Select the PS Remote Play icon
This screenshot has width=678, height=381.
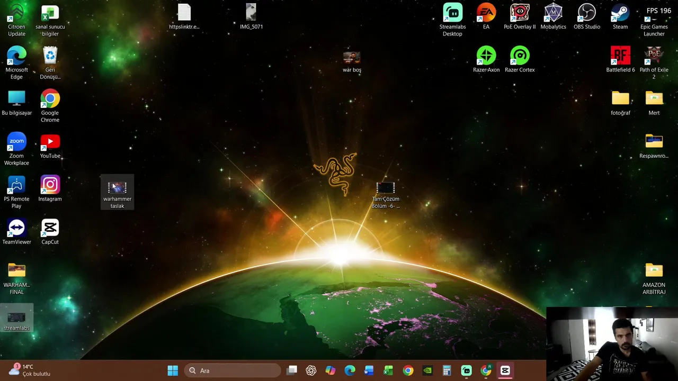16,193
